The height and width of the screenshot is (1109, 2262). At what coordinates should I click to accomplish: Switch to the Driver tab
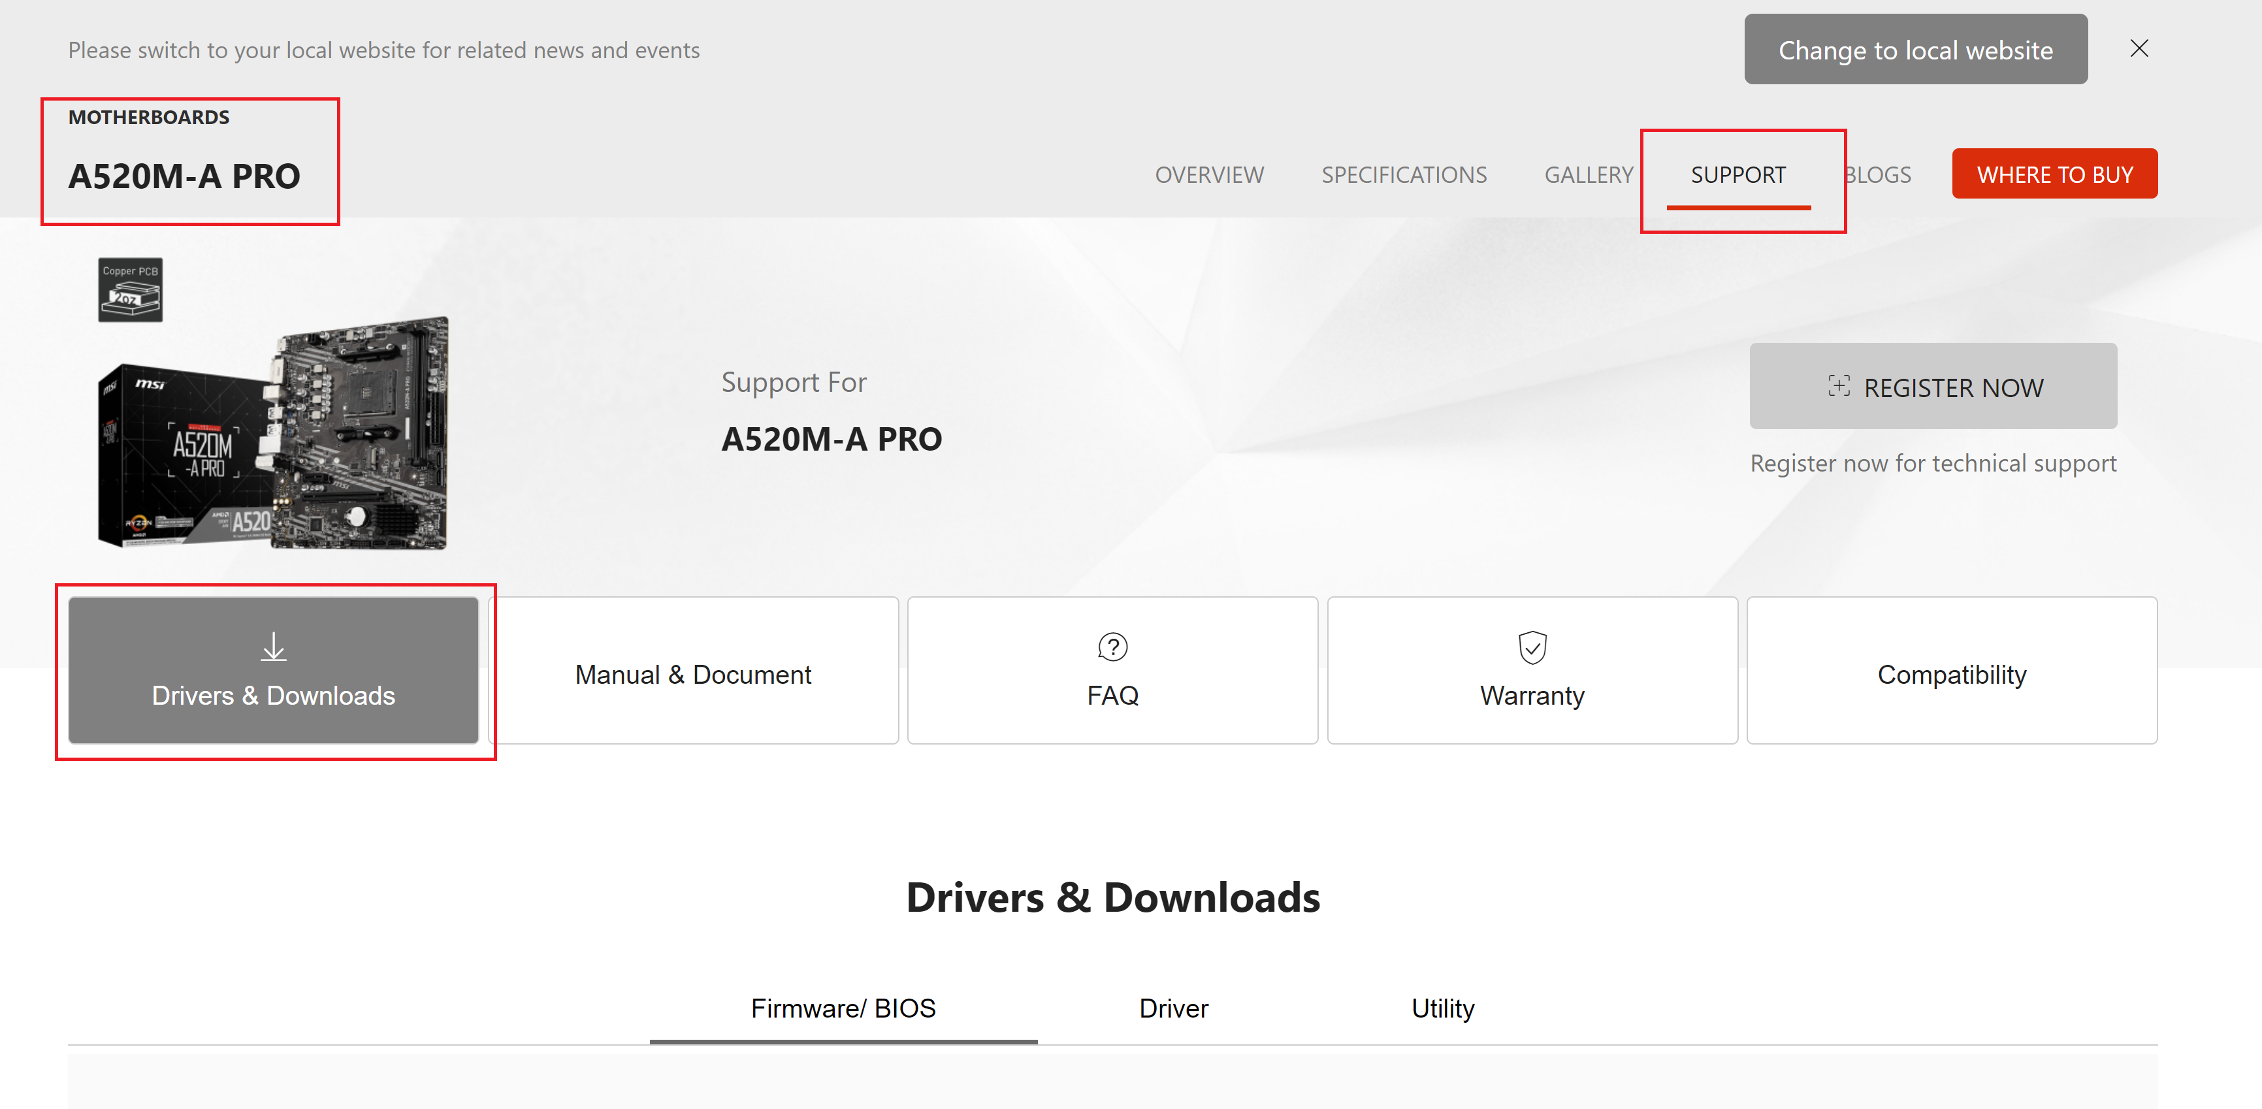pos(1172,1008)
